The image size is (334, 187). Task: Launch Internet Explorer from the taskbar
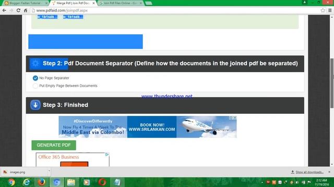(x=27, y=182)
